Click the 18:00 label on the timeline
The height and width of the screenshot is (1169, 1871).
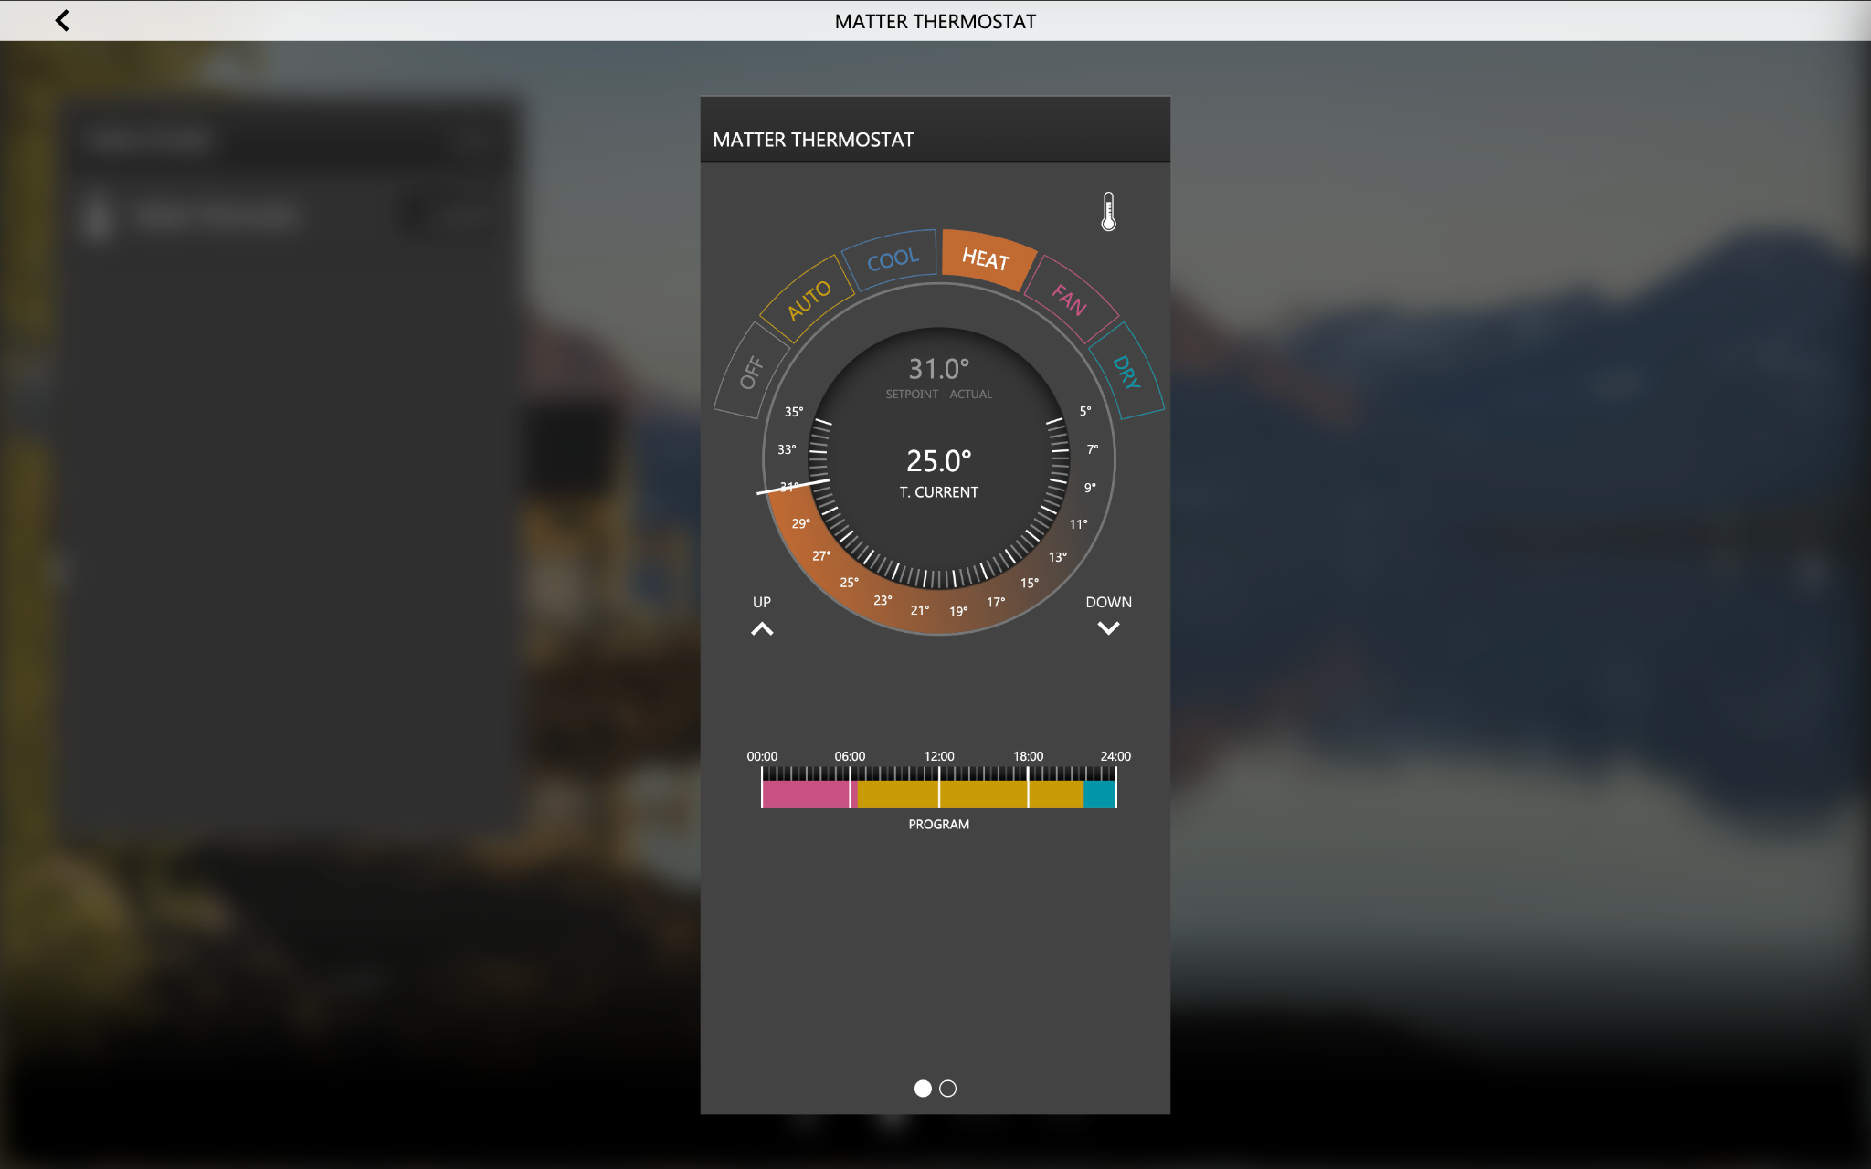1028,756
